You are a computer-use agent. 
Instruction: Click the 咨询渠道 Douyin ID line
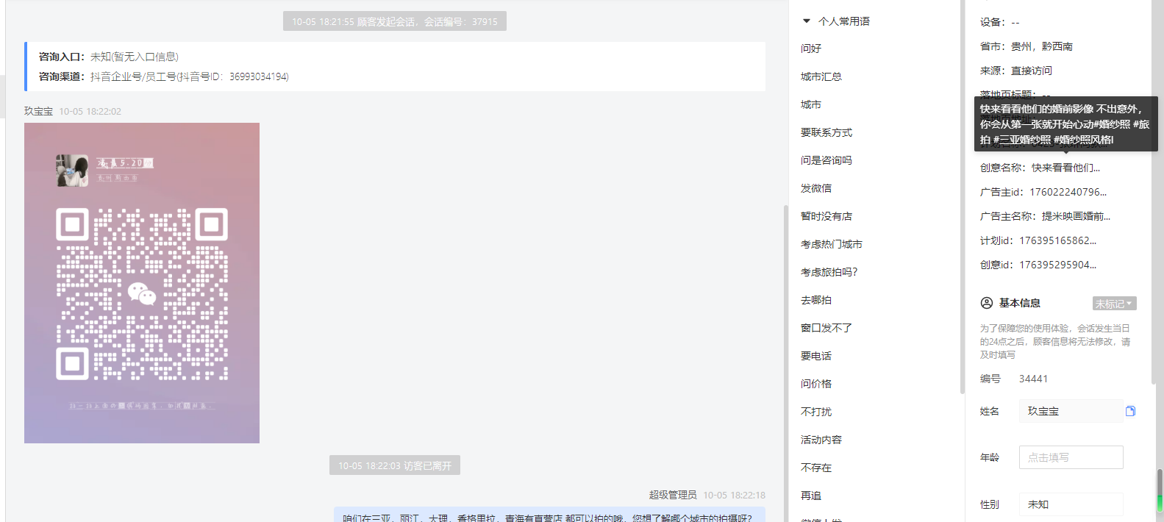[163, 76]
